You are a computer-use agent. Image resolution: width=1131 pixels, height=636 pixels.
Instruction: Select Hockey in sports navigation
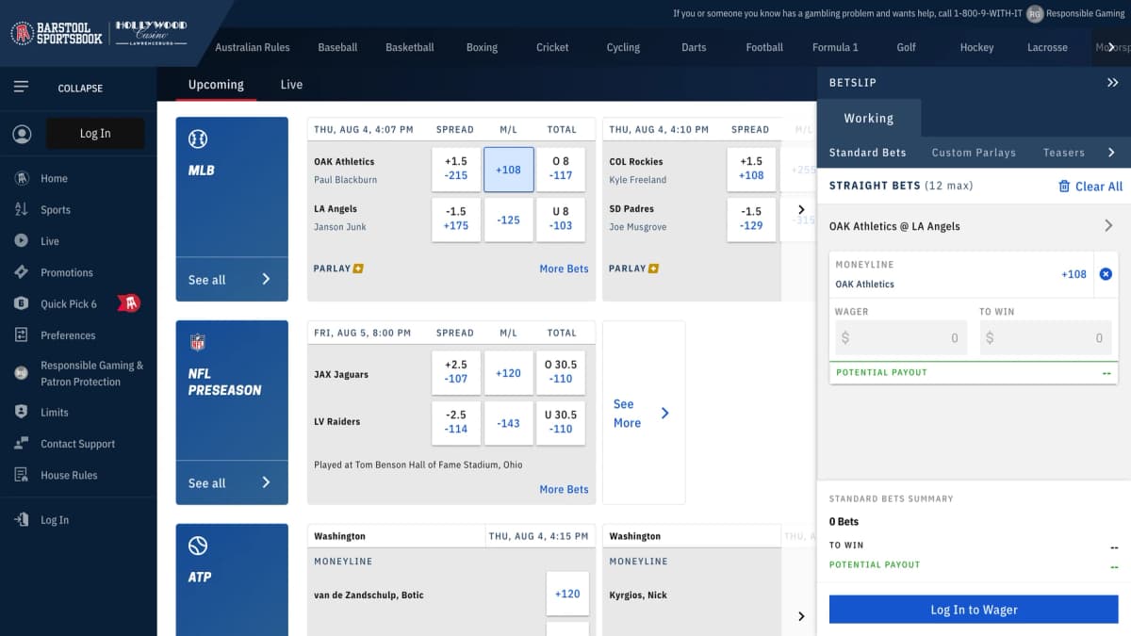[x=976, y=47]
